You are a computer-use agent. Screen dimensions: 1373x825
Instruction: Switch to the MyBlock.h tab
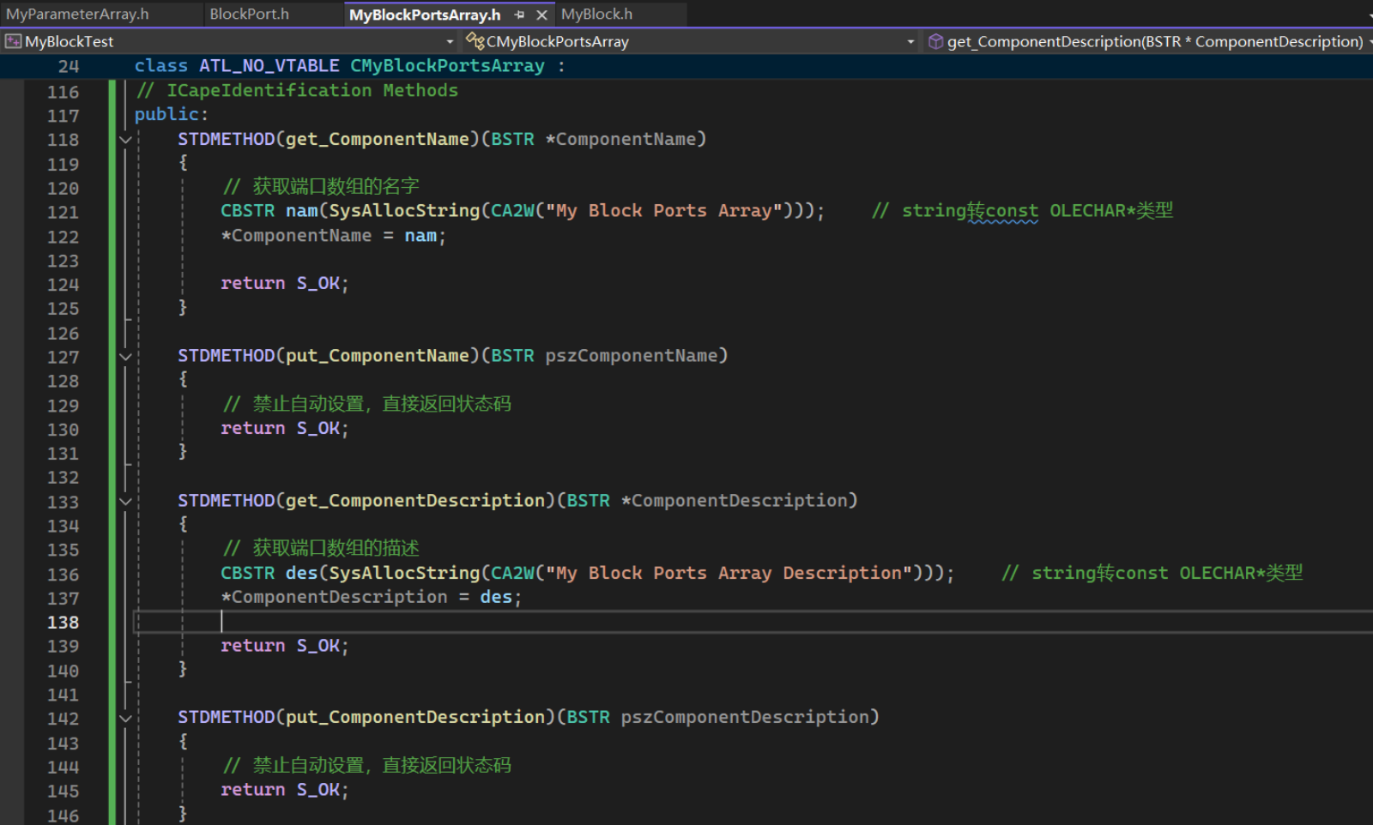[x=596, y=14]
